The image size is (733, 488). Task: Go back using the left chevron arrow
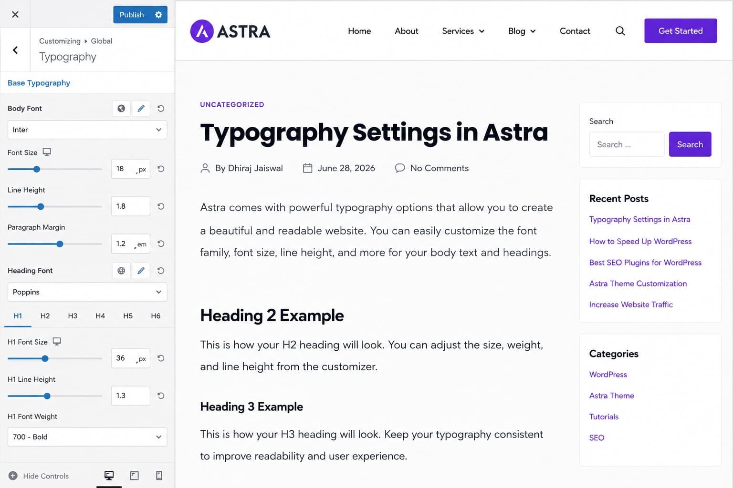click(15, 50)
